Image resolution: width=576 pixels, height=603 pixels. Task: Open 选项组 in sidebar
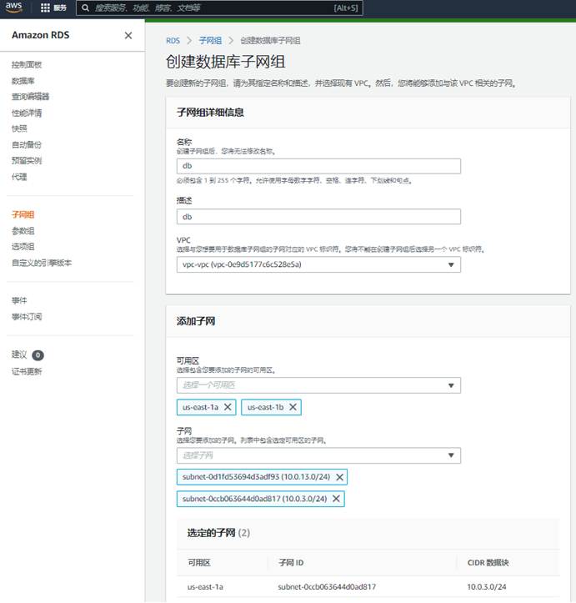tap(23, 247)
